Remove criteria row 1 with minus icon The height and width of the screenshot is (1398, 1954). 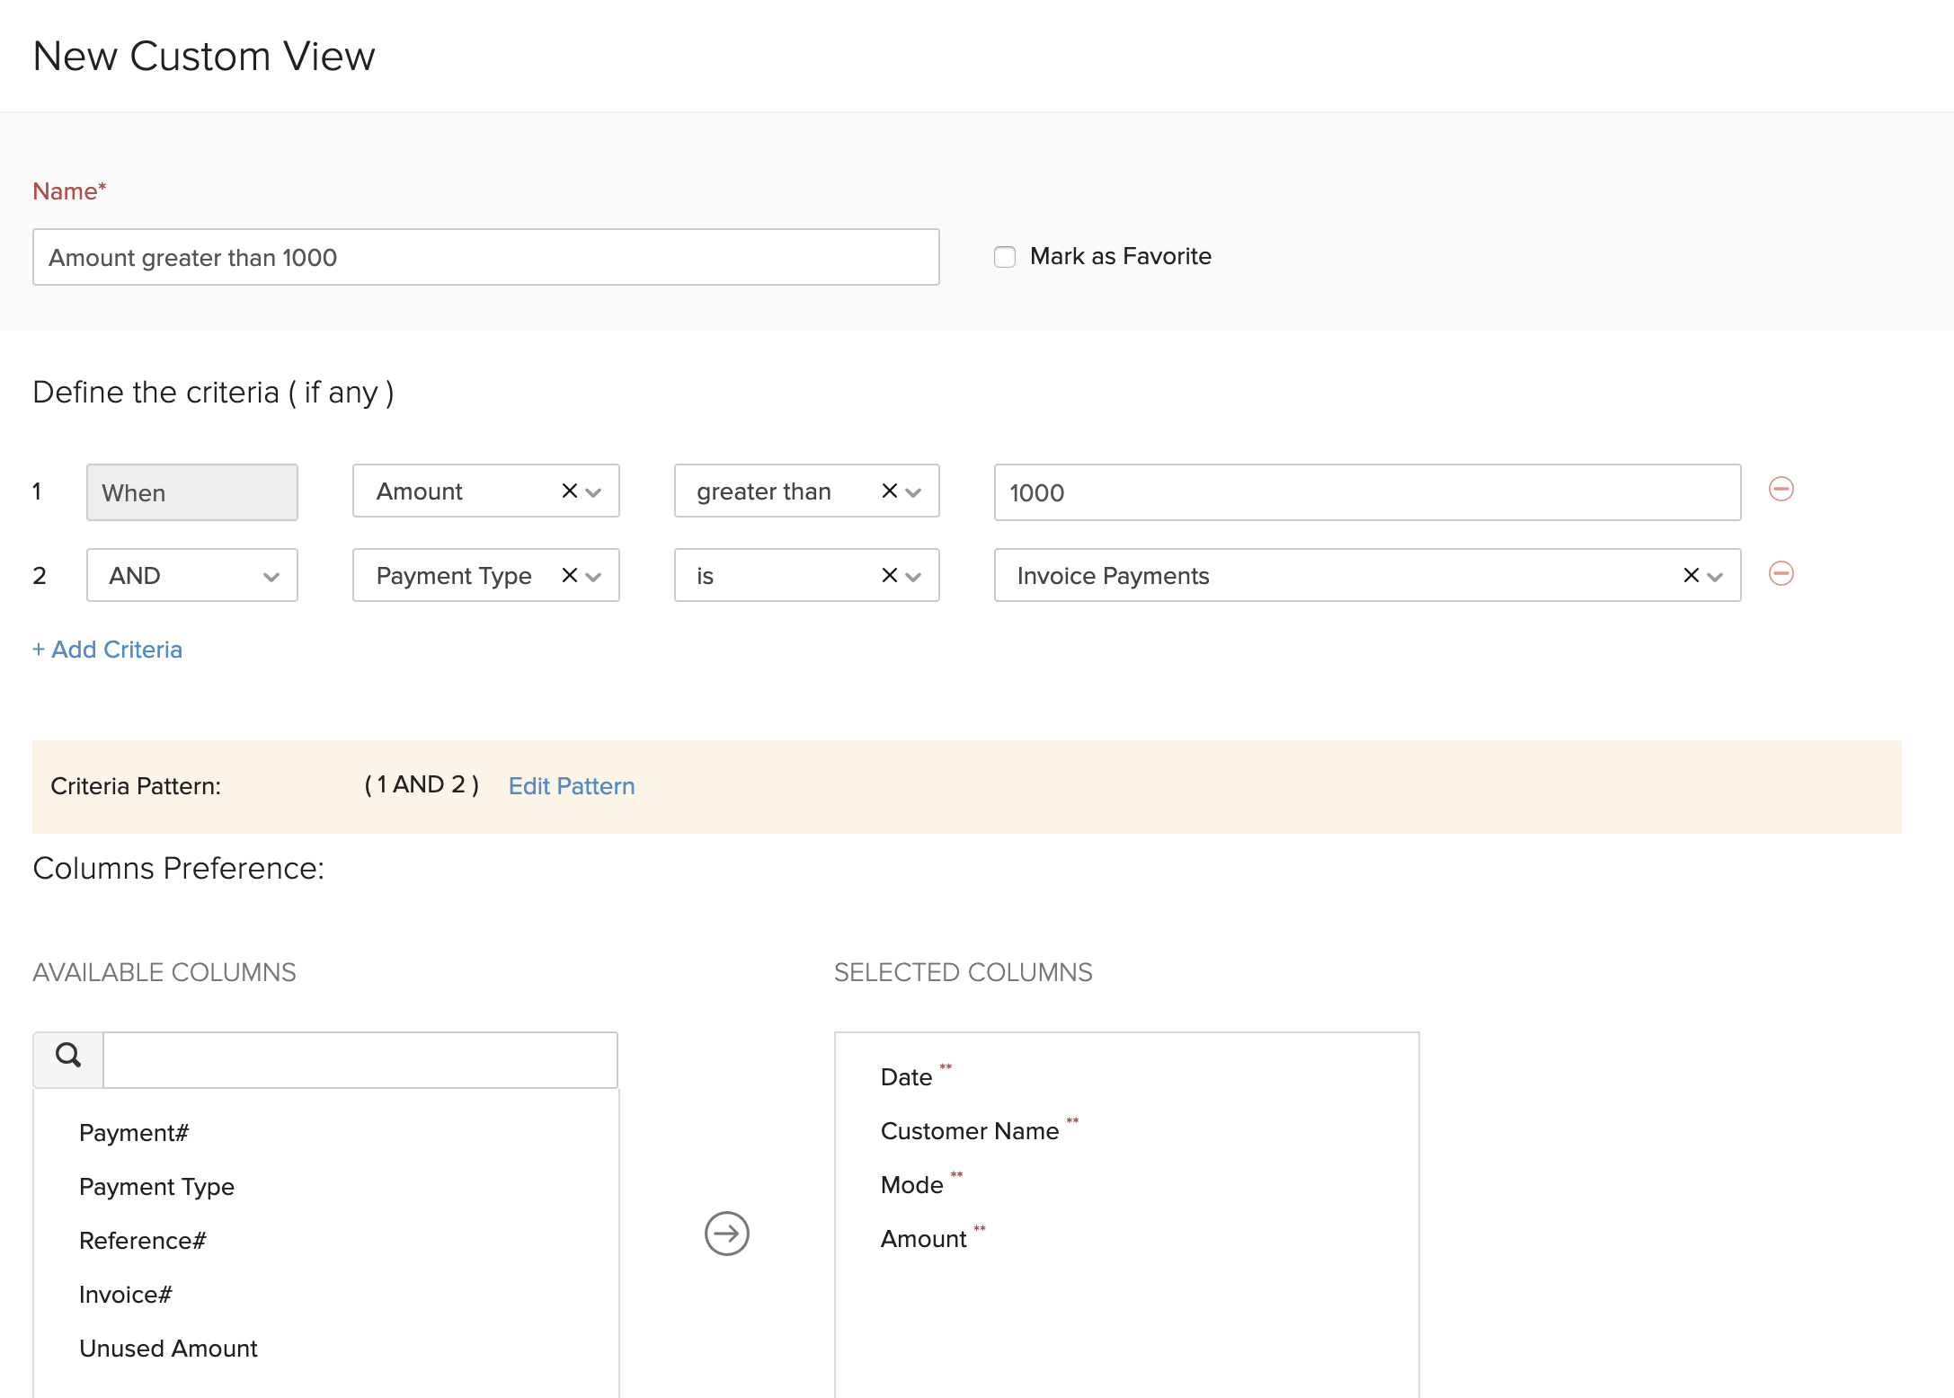[1781, 491]
